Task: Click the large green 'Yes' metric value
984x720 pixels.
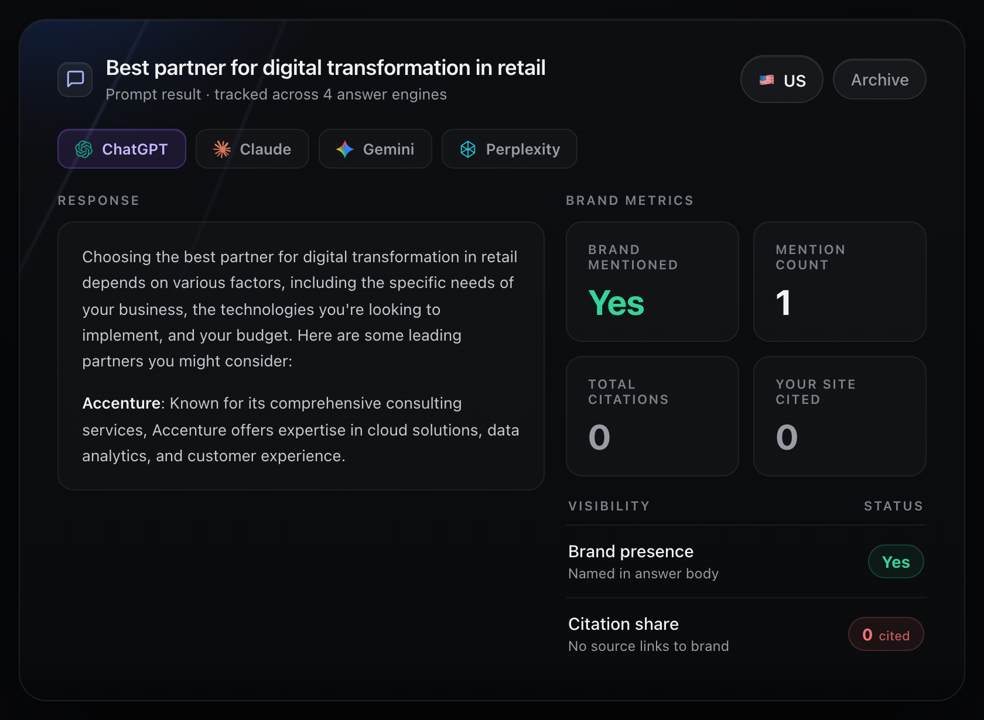Action: 616,303
